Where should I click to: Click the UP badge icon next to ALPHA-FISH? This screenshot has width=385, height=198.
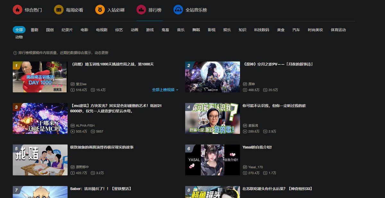pos(73,125)
